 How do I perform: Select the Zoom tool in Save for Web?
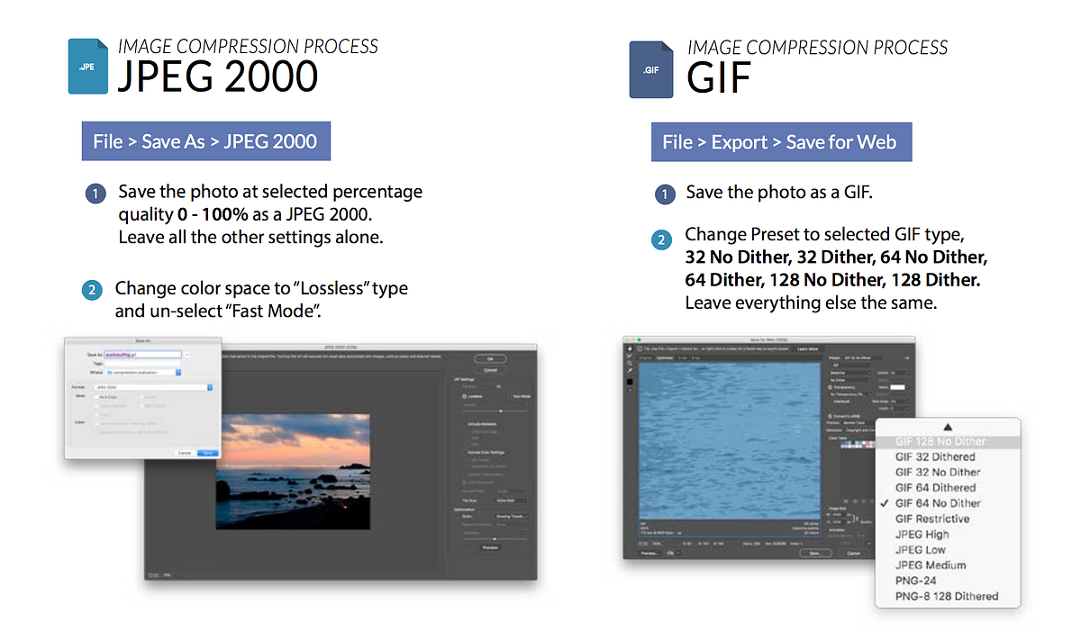tap(630, 364)
